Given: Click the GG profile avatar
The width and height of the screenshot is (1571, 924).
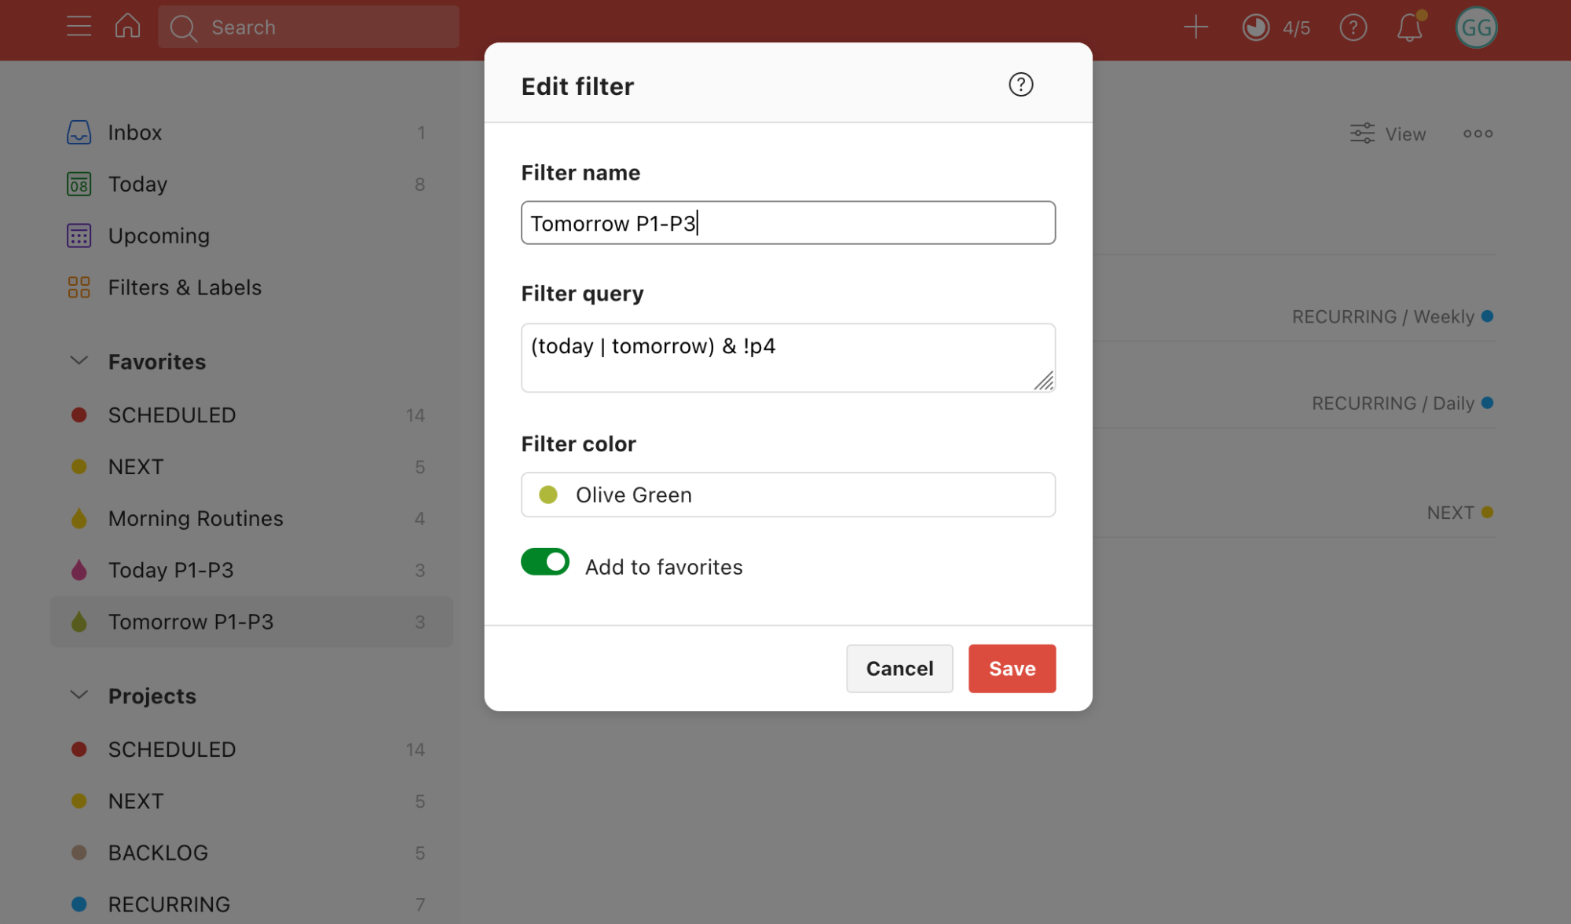Looking at the screenshot, I should (1476, 27).
